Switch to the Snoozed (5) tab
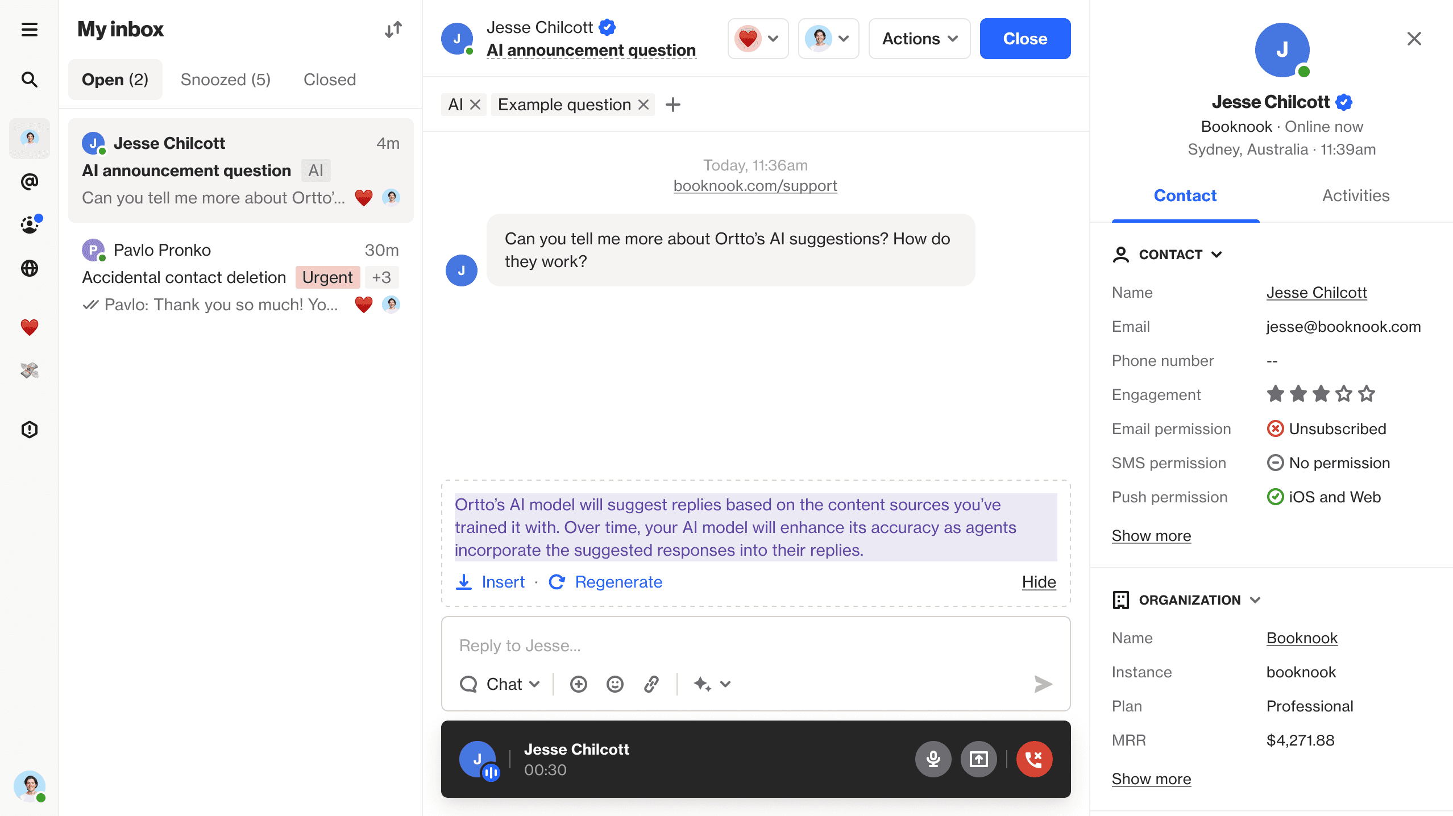 coord(225,80)
